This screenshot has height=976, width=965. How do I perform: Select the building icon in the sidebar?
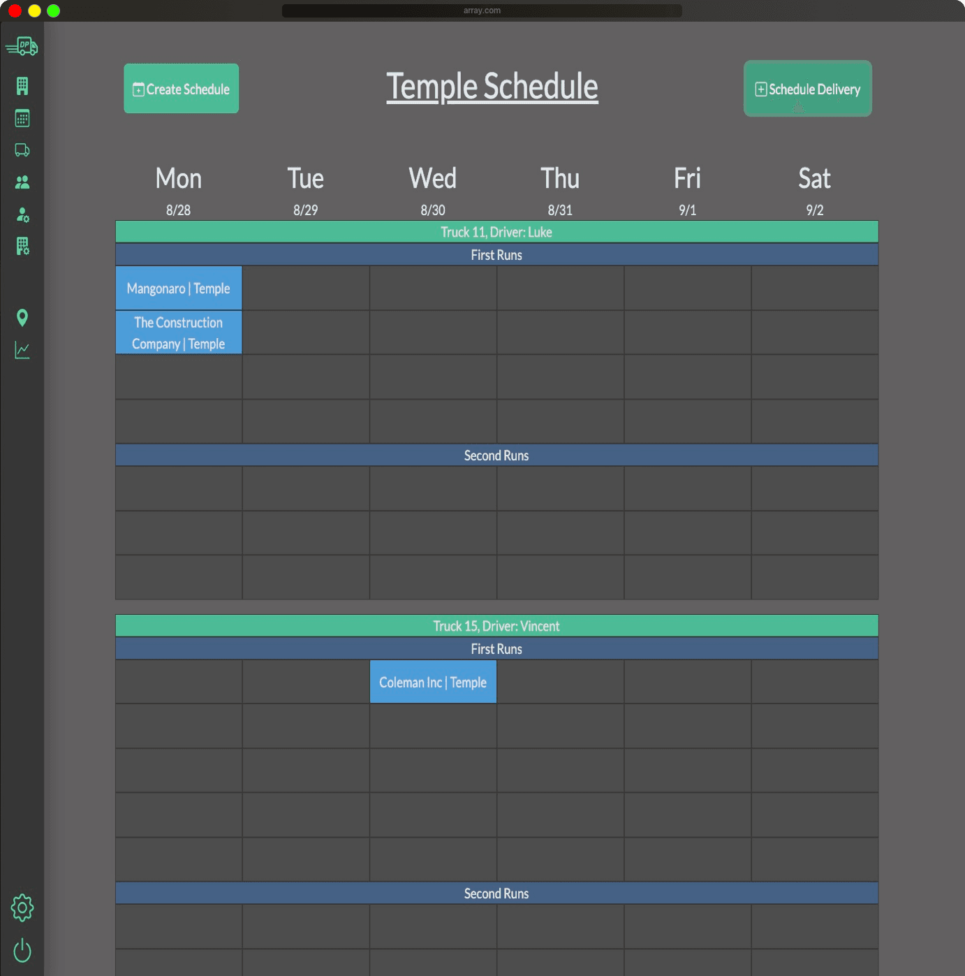coord(22,86)
